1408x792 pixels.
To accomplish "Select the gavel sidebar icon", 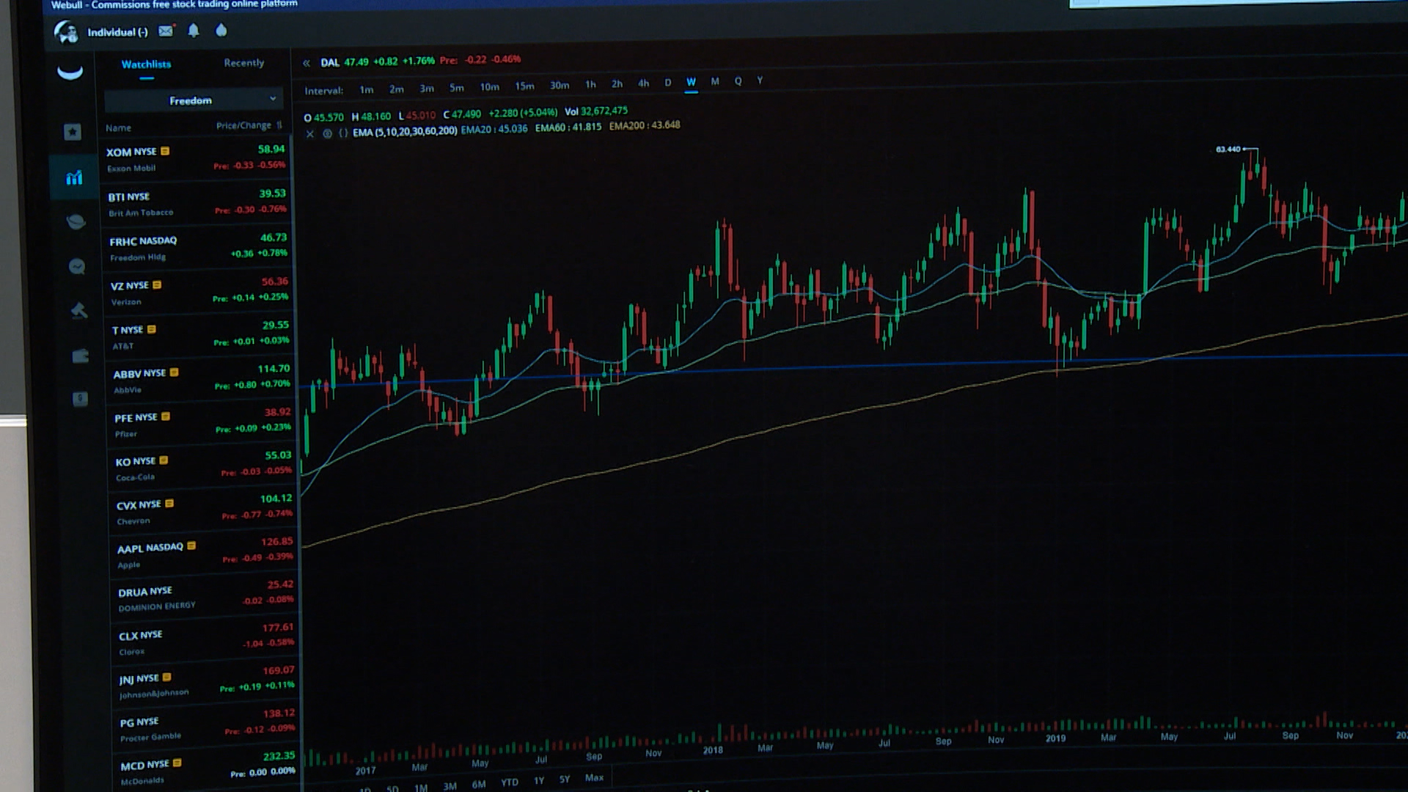I will [x=79, y=311].
